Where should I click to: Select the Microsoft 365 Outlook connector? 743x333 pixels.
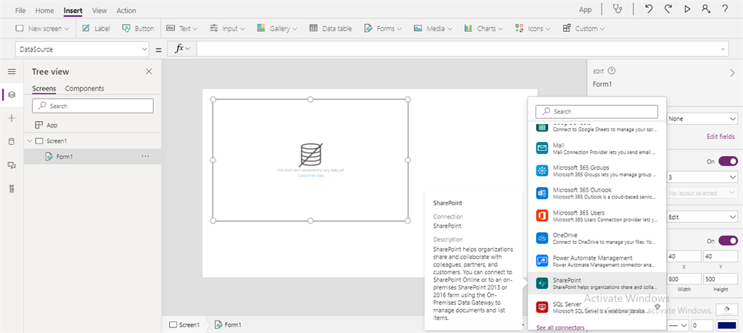coord(597,193)
